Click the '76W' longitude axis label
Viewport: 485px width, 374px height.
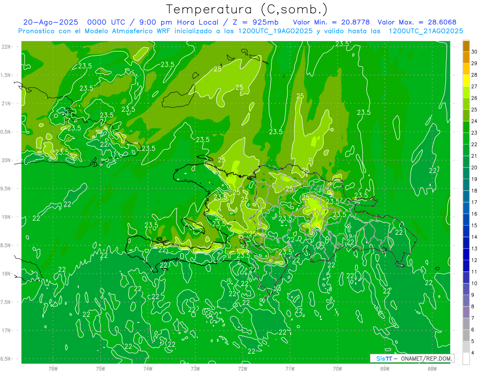[x=53, y=368]
